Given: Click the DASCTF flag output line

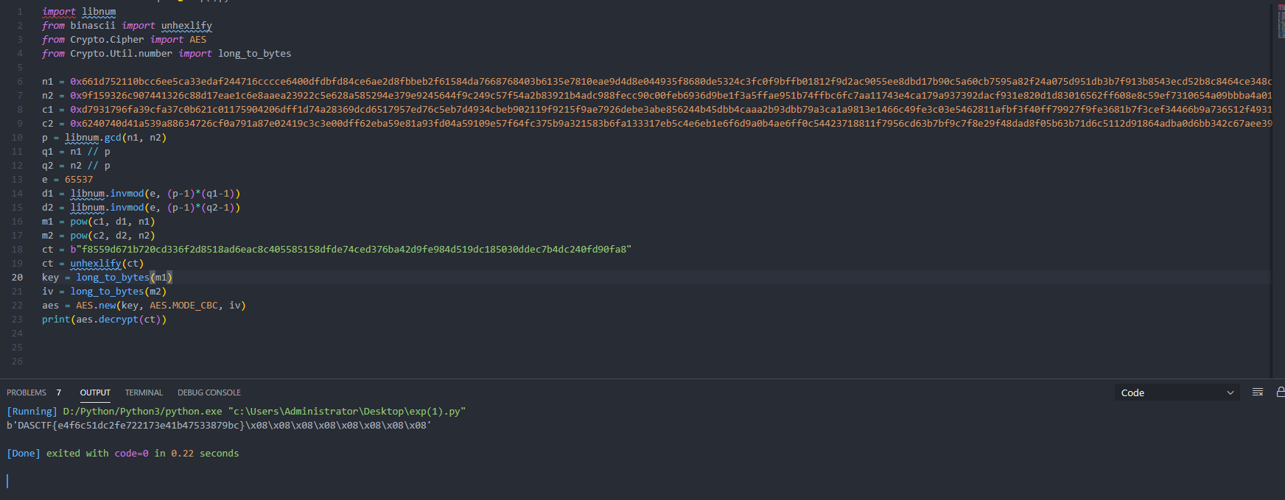Looking at the screenshot, I should (x=219, y=426).
